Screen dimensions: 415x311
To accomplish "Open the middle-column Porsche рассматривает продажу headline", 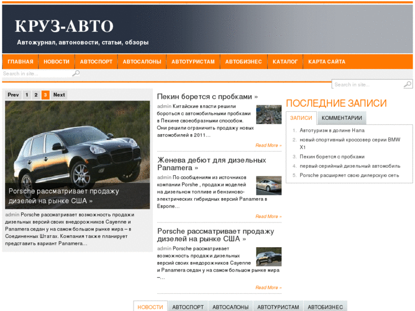I will click(x=215, y=235).
